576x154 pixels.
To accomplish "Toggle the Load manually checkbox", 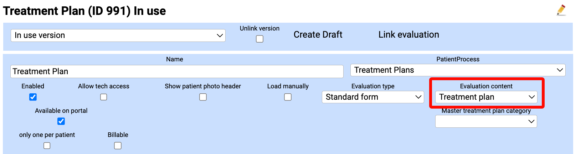I will (288, 97).
